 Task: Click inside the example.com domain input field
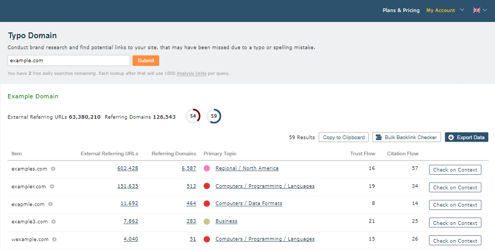click(69, 61)
